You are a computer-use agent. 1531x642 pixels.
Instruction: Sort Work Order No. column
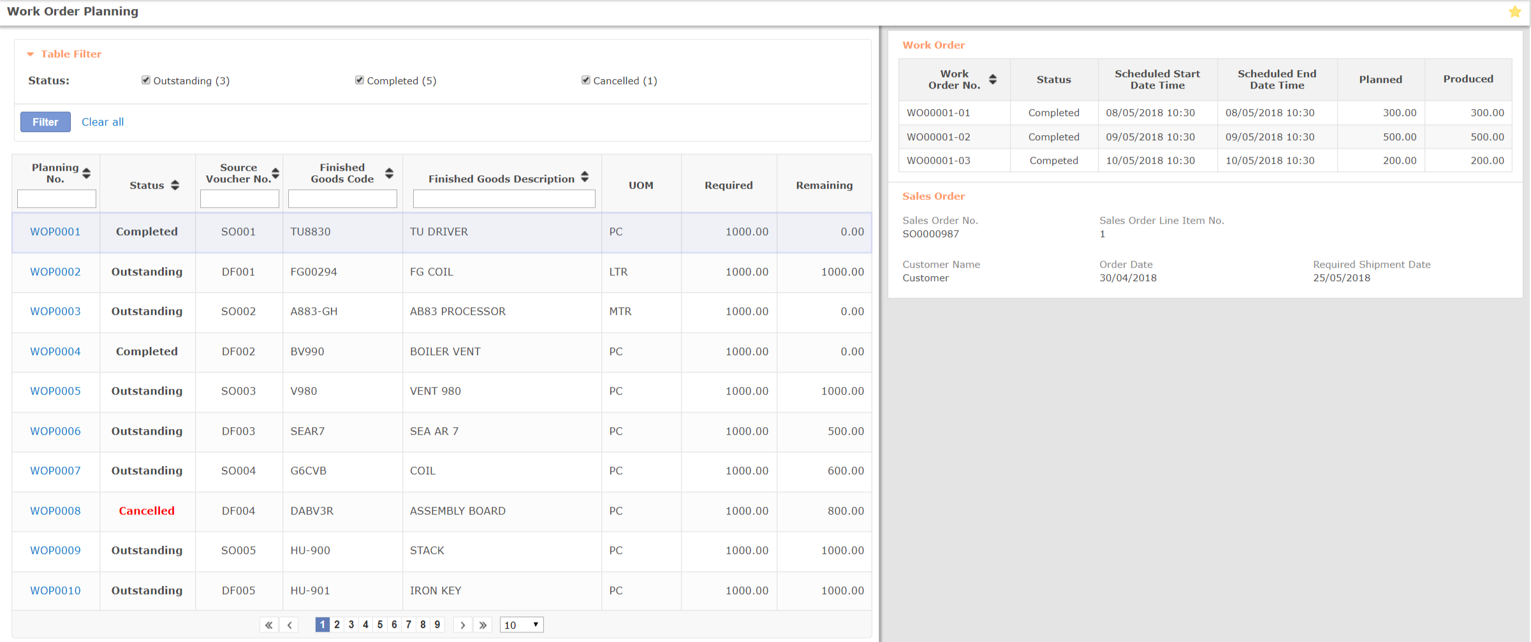click(993, 80)
